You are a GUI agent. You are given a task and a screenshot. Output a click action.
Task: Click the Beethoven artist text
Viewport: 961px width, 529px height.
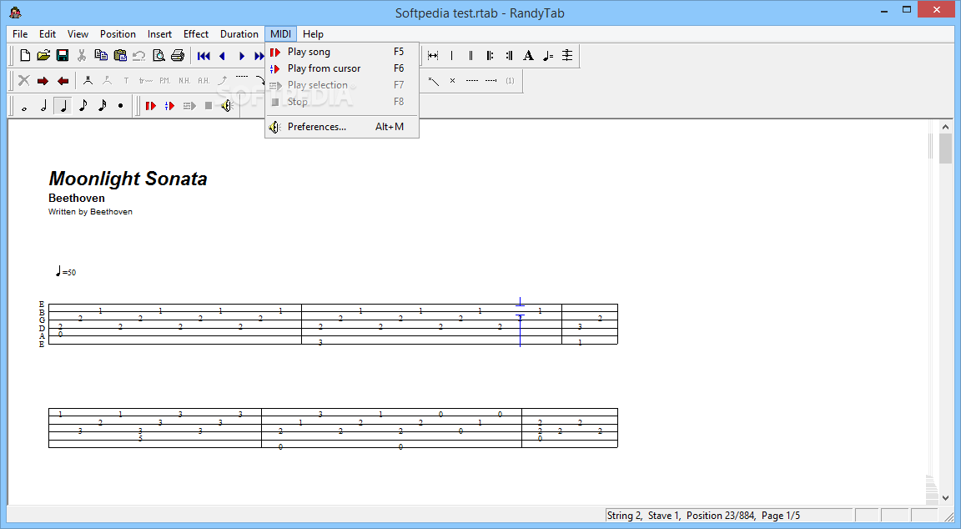pos(77,198)
